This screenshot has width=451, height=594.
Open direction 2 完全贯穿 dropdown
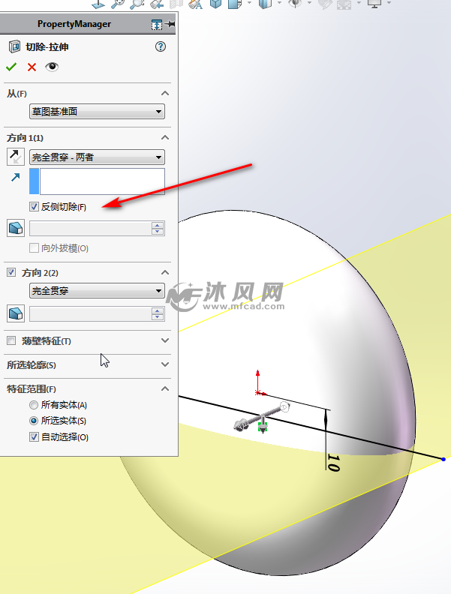click(x=97, y=291)
